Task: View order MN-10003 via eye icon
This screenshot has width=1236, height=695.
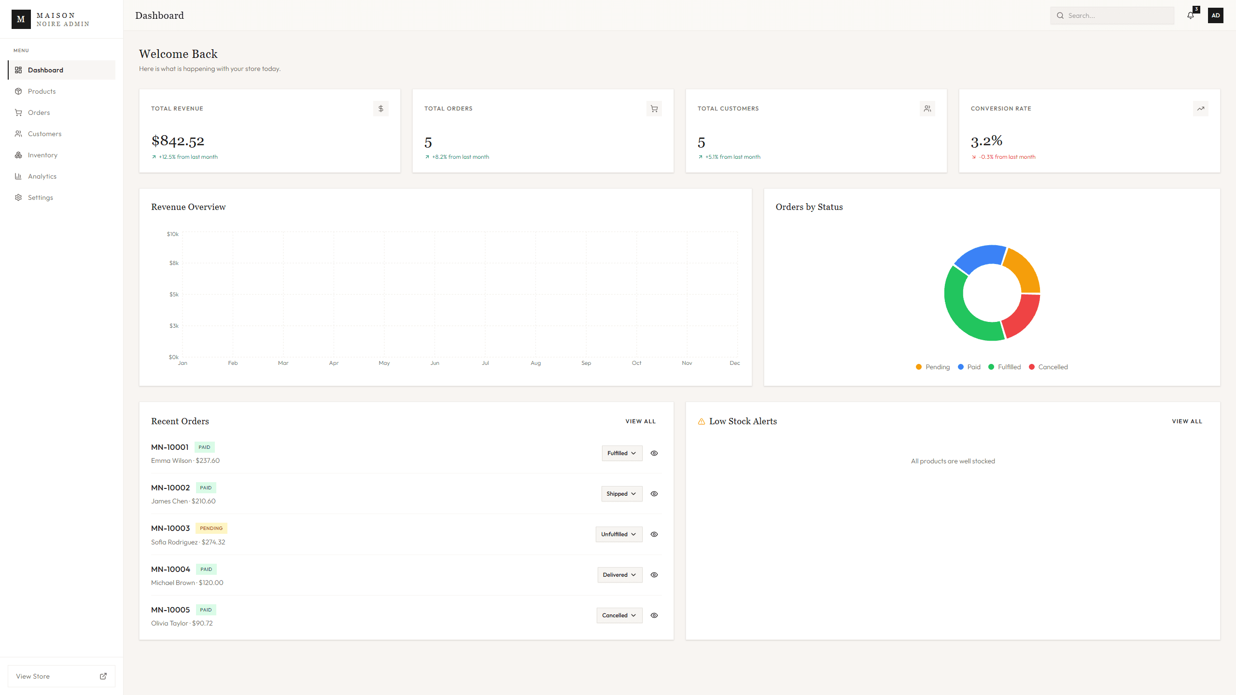Action: (x=654, y=534)
